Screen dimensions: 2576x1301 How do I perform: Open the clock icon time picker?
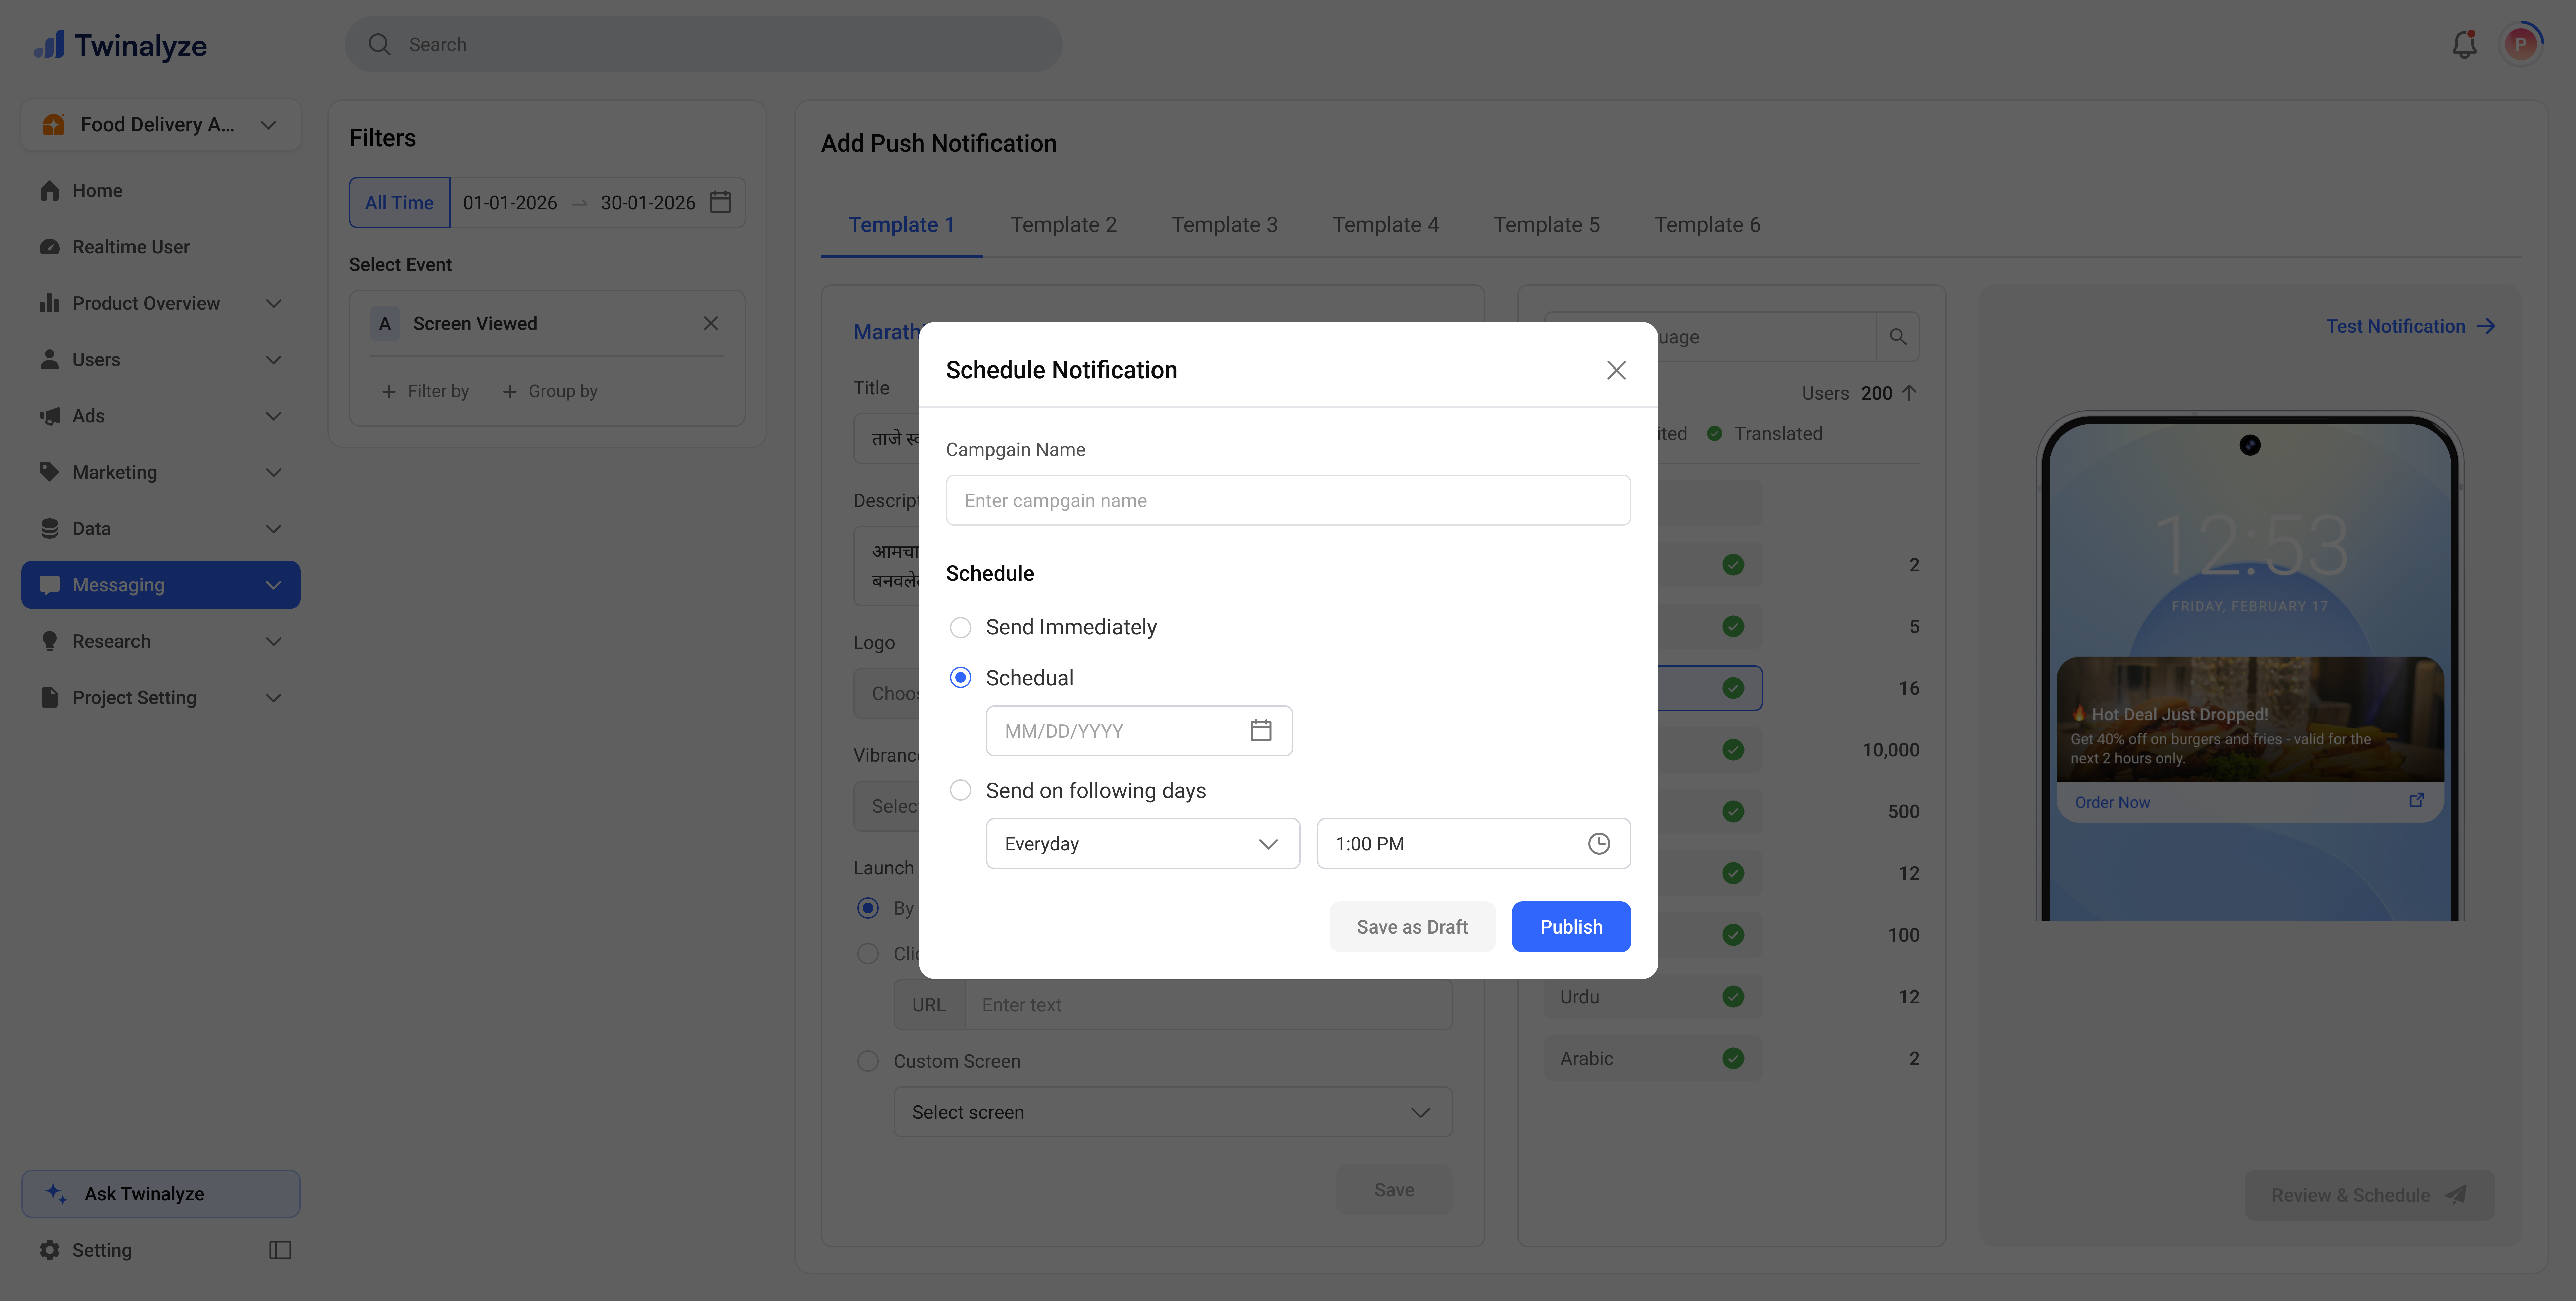pyautogui.click(x=1599, y=844)
